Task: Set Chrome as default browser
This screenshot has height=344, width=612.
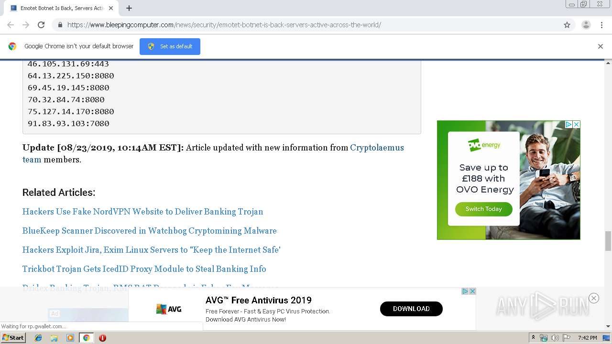Action: tap(170, 46)
